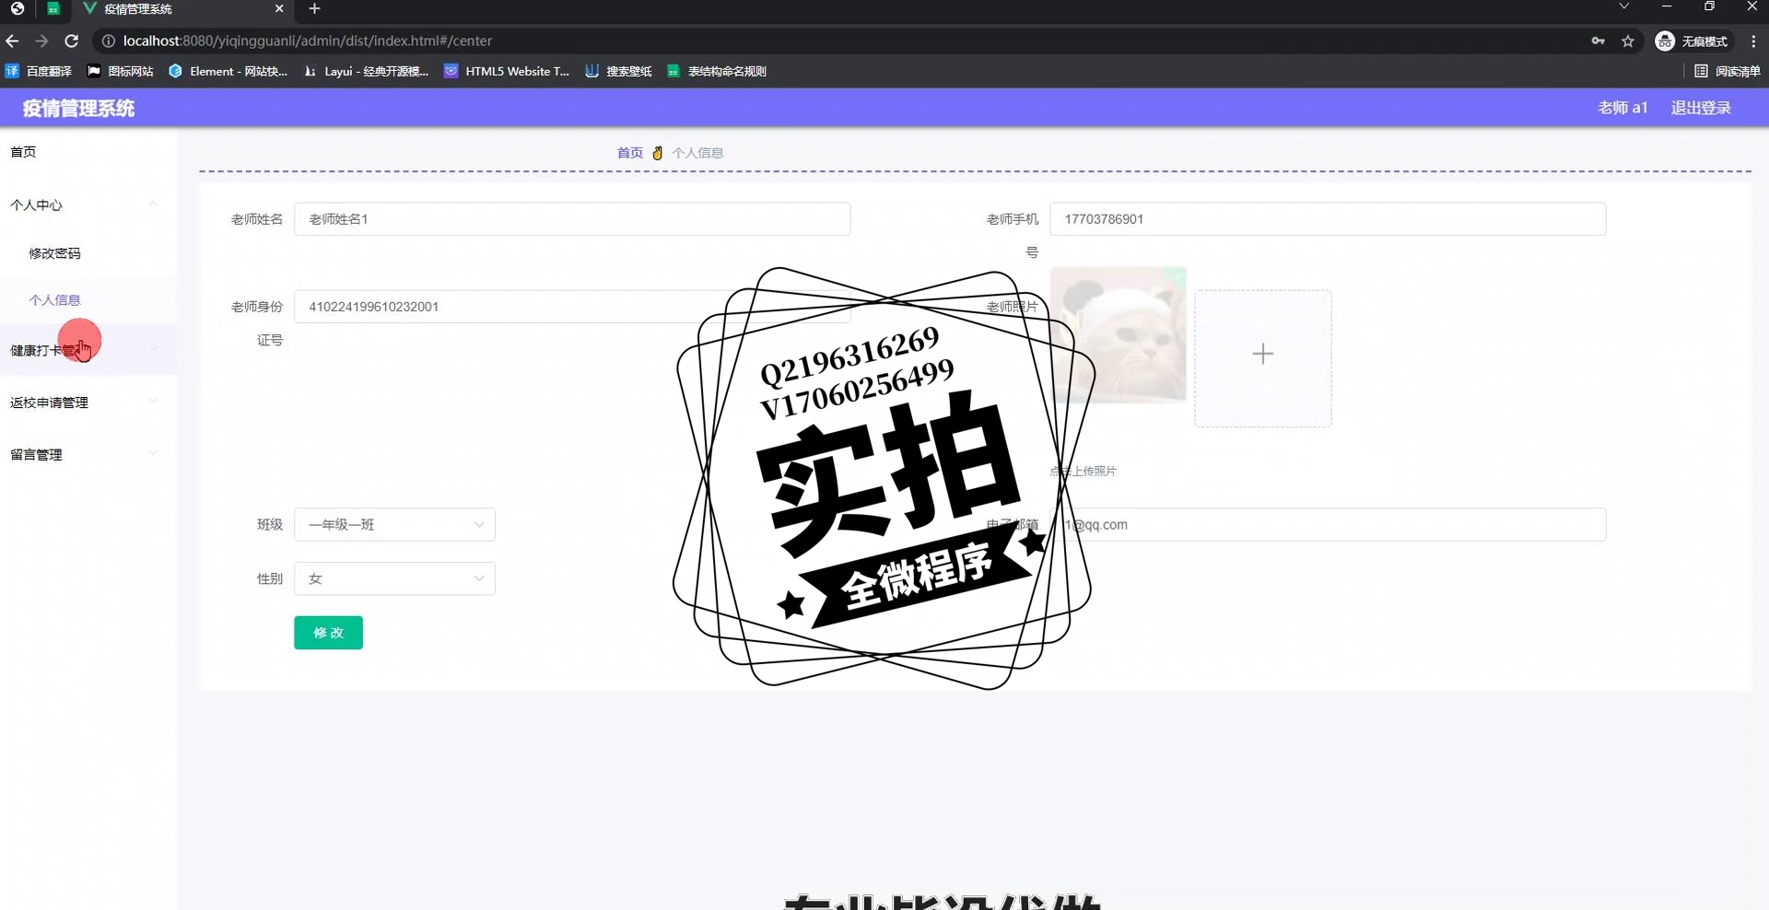The image size is (1769, 910).
Task: Open Chrome three-dot menu
Action: (1753, 41)
